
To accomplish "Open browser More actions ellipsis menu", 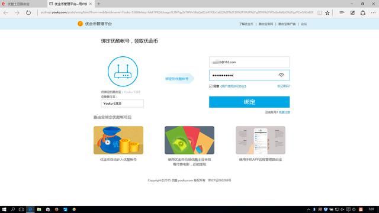I will pos(373,13).
